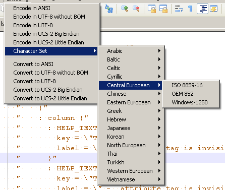Open the Vietnamese character set submenu

click(x=131, y=179)
